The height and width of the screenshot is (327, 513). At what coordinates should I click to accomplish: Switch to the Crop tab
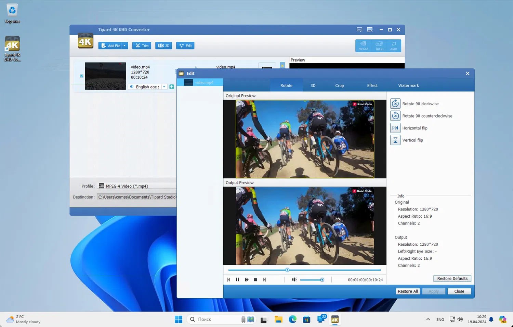click(x=339, y=85)
